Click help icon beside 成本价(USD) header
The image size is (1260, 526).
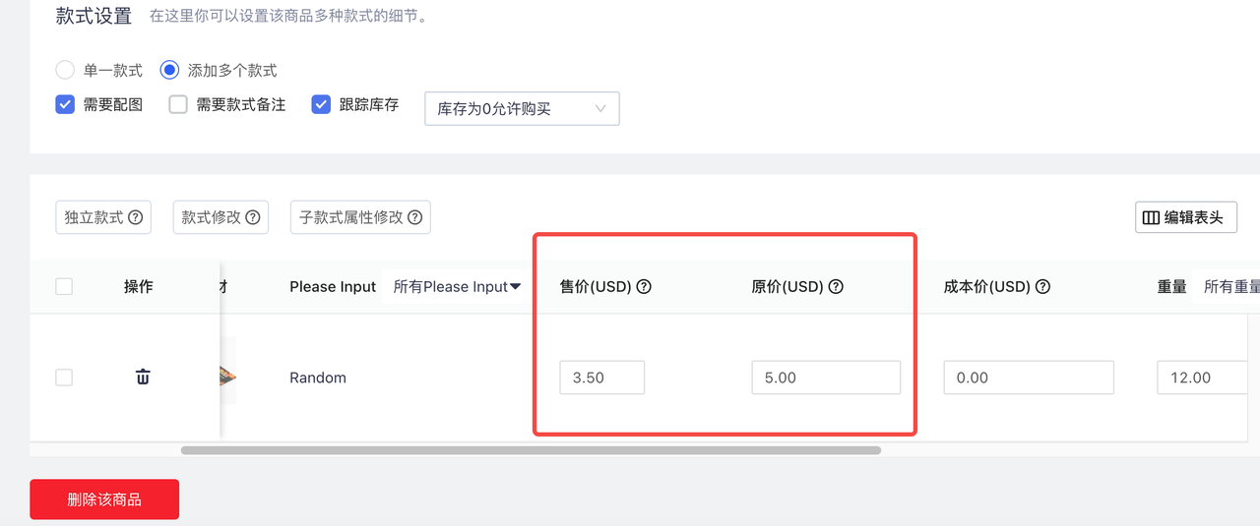click(1042, 287)
